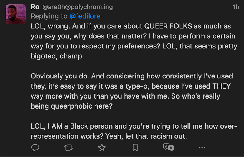Open Ro's profile picture
Viewport: 244px width, 157px height.
pos(16,14)
